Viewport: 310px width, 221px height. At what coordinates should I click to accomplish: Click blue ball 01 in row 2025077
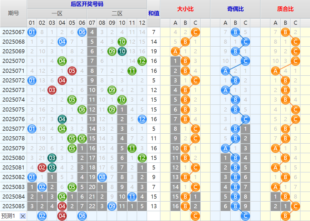[x=32, y=129]
